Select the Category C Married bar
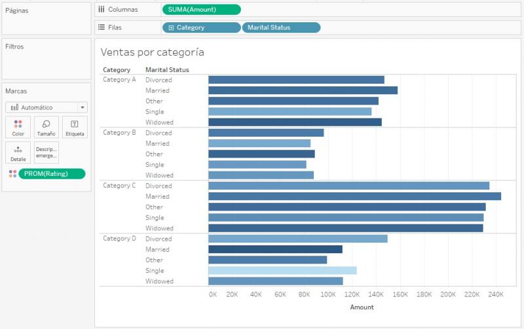 pyautogui.click(x=354, y=196)
